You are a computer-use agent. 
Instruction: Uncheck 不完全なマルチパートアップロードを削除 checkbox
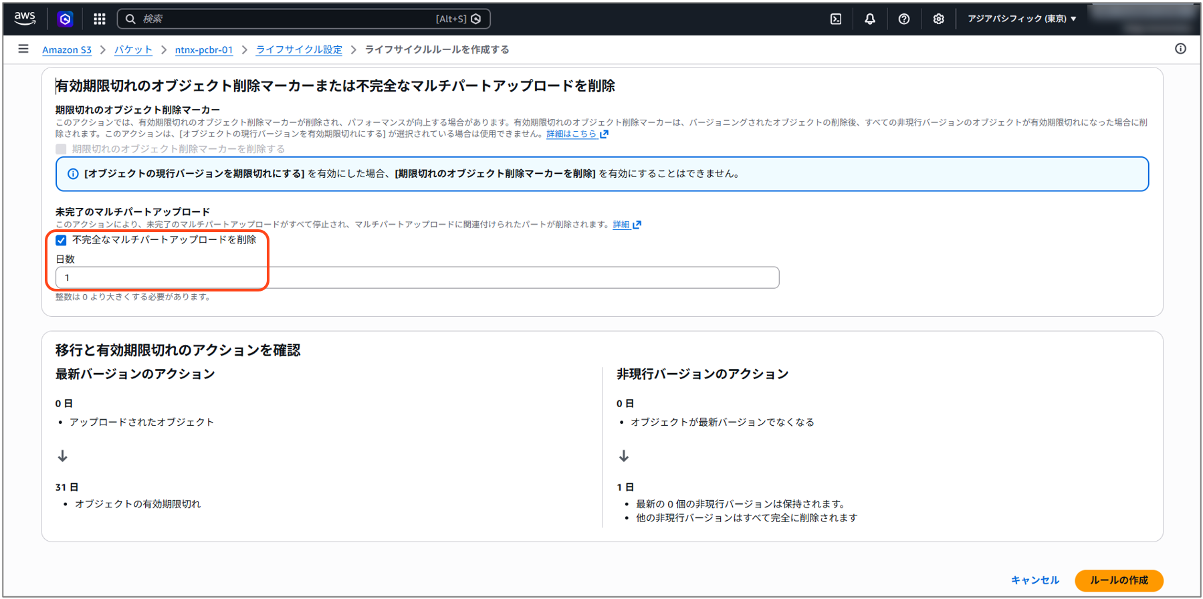click(x=62, y=240)
